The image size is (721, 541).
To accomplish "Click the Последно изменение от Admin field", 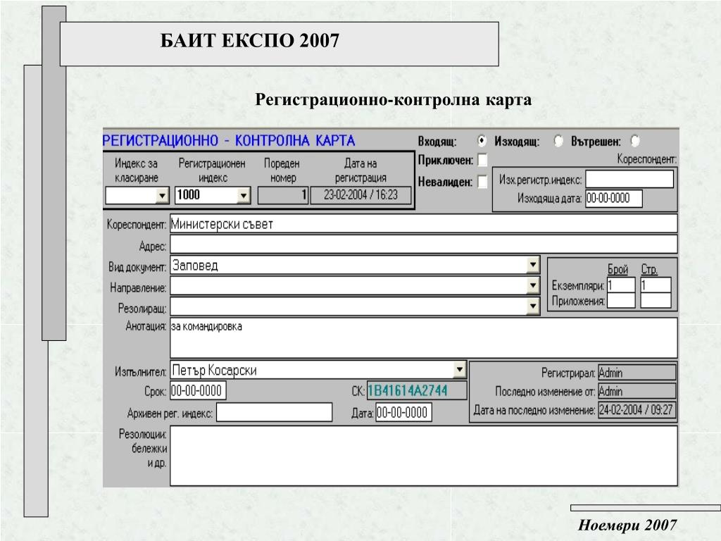I will 637,391.
